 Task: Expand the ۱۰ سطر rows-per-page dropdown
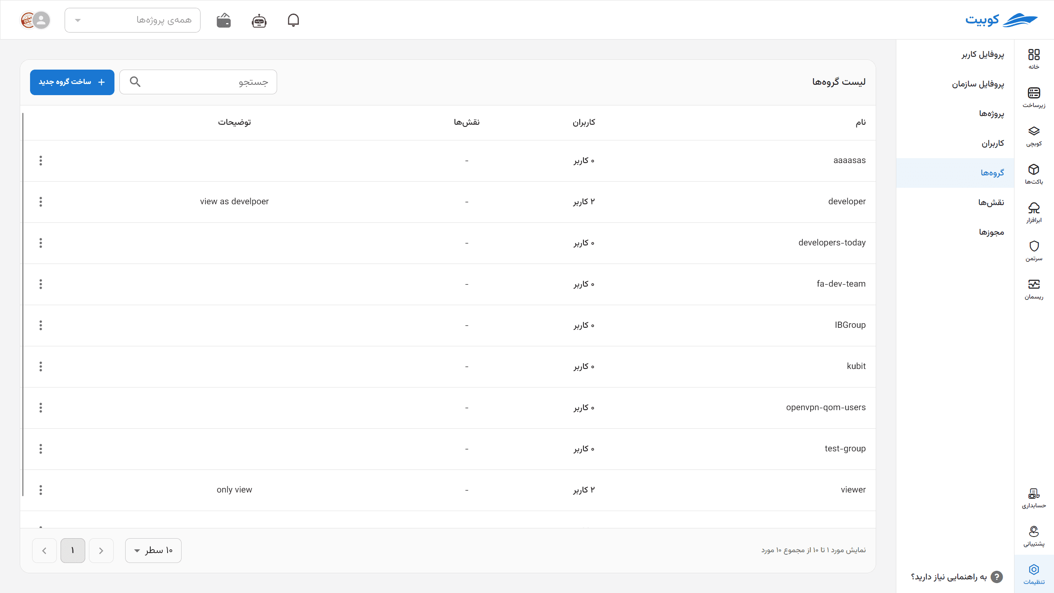tap(153, 551)
